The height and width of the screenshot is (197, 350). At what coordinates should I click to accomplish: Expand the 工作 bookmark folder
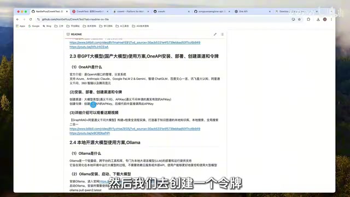pos(59,26)
